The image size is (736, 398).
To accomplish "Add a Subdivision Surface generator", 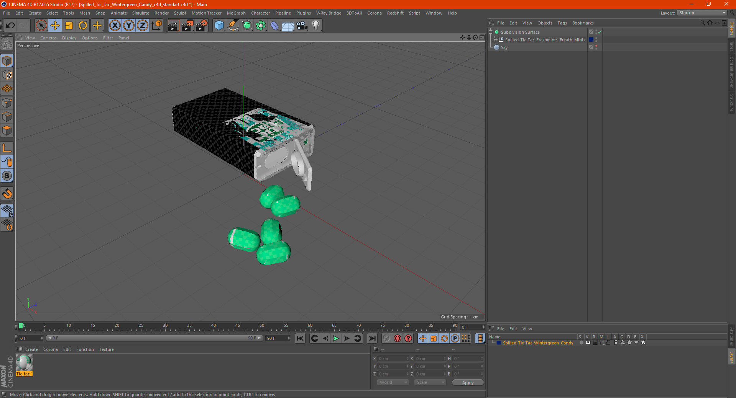I will 247,26.
